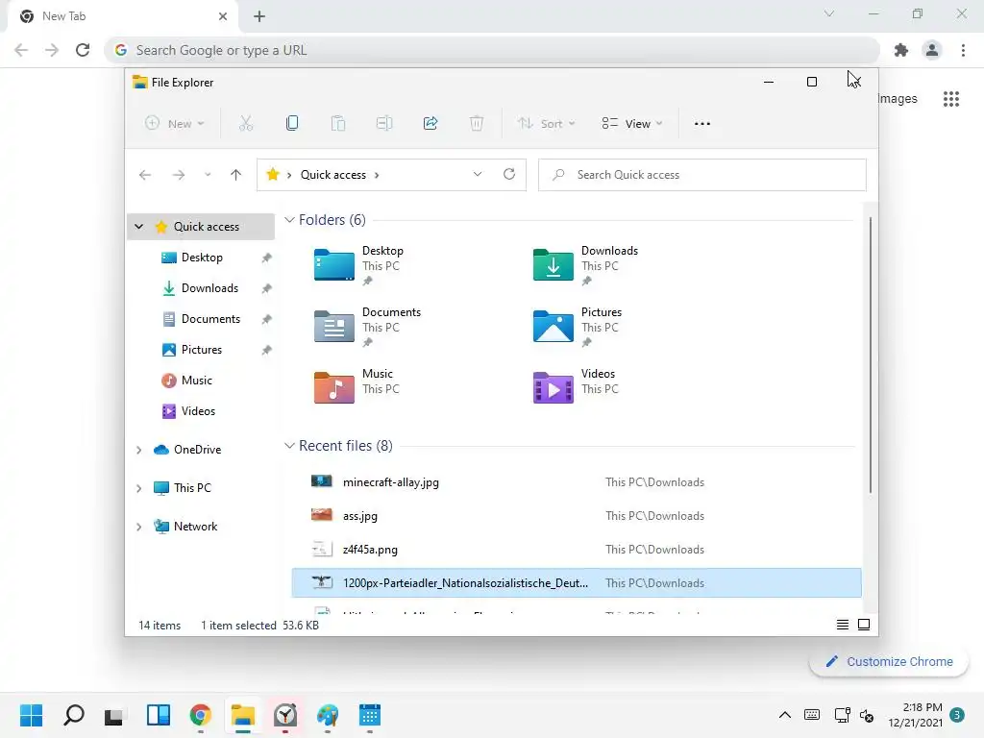Click the Chrome icon on taskbar
This screenshot has height=738, width=984.
click(200, 715)
